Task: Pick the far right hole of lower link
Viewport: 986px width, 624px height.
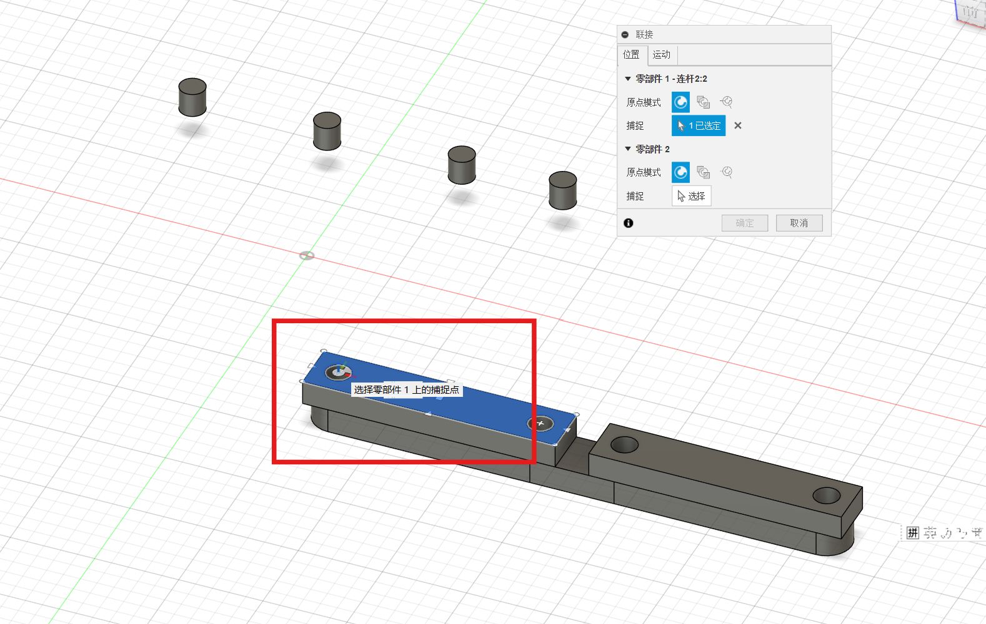Action: point(827,495)
